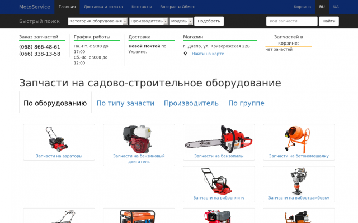Image resolution: width=358 pixels, height=223 pixels.
Task: Click the Подобрать button
Action: coord(209,21)
